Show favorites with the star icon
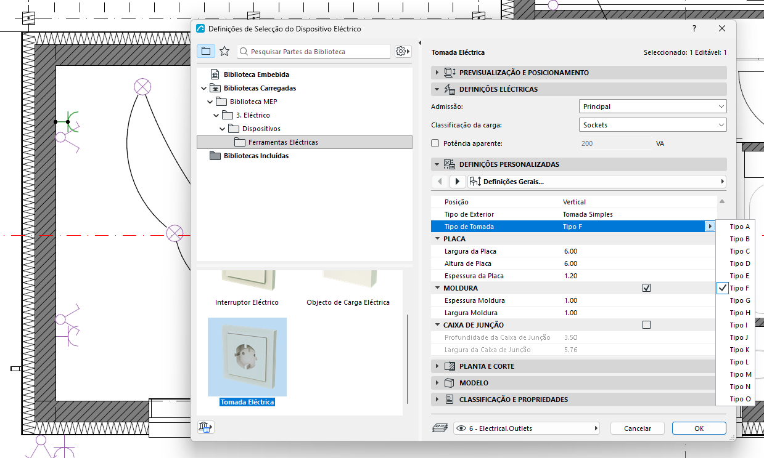The height and width of the screenshot is (458, 764). point(224,51)
